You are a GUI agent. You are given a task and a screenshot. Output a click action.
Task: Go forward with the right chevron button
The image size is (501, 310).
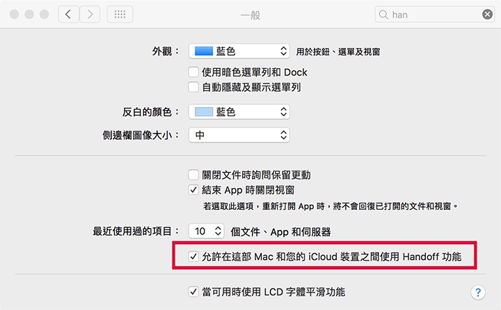pos(90,15)
